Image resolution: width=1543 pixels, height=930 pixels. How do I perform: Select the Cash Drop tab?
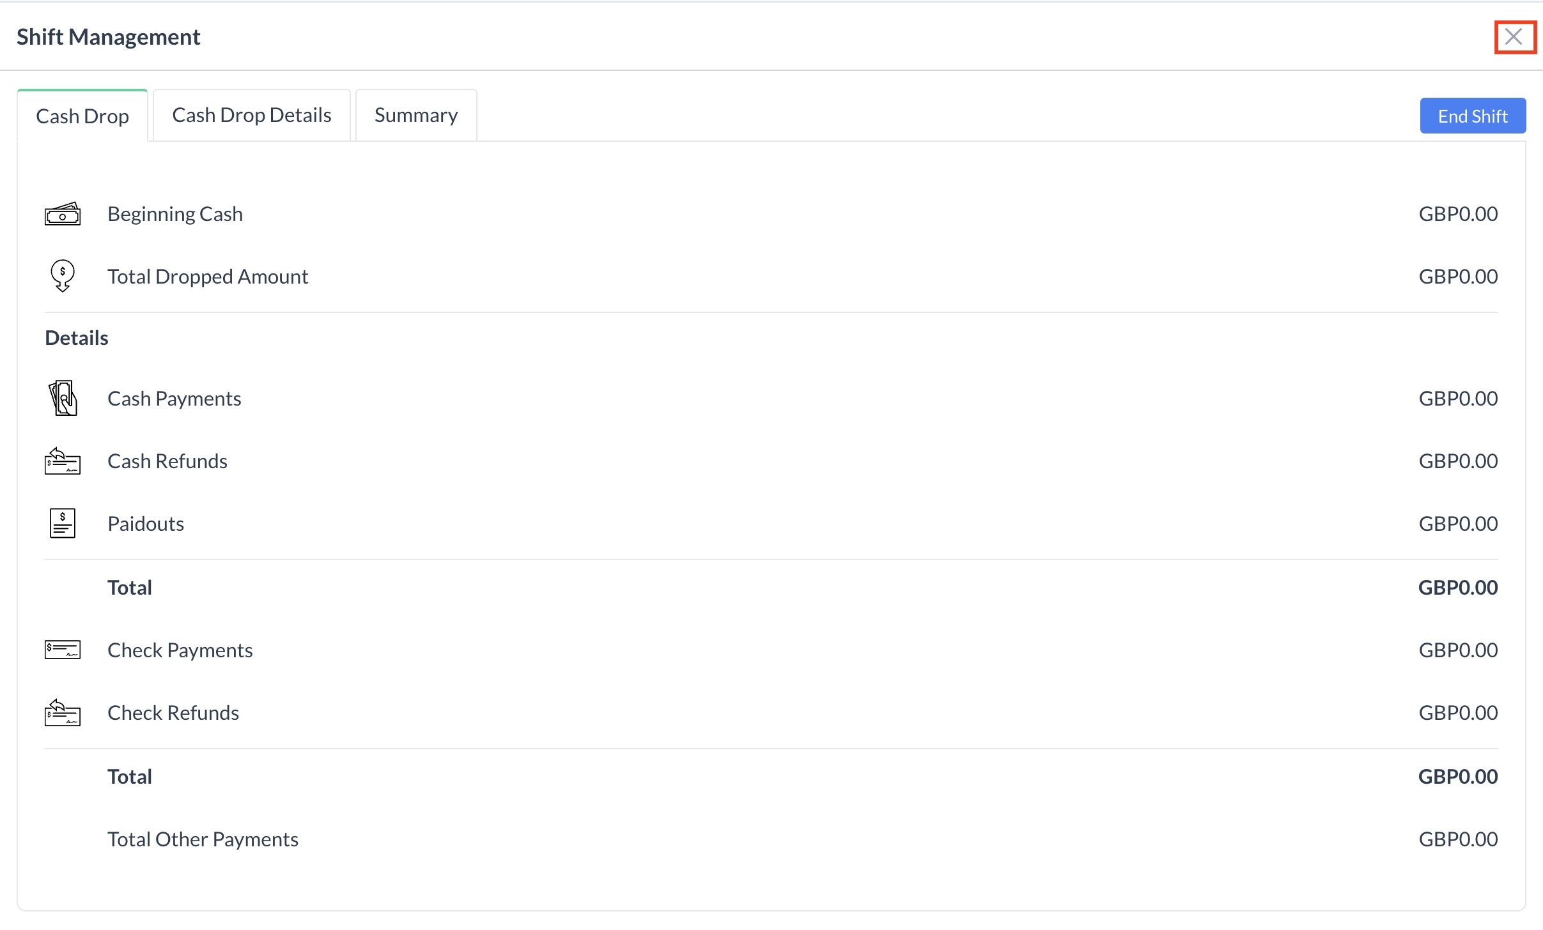tap(82, 116)
